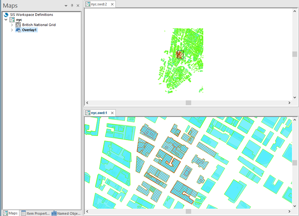Click the SIS Workspace Definitions logo icon
This screenshot has width=299, height=216.
(x=6, y=15)
